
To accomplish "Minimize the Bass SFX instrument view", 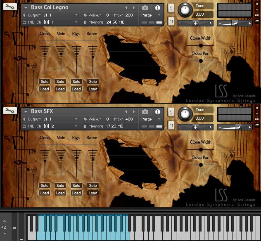I will pos(257,114).
